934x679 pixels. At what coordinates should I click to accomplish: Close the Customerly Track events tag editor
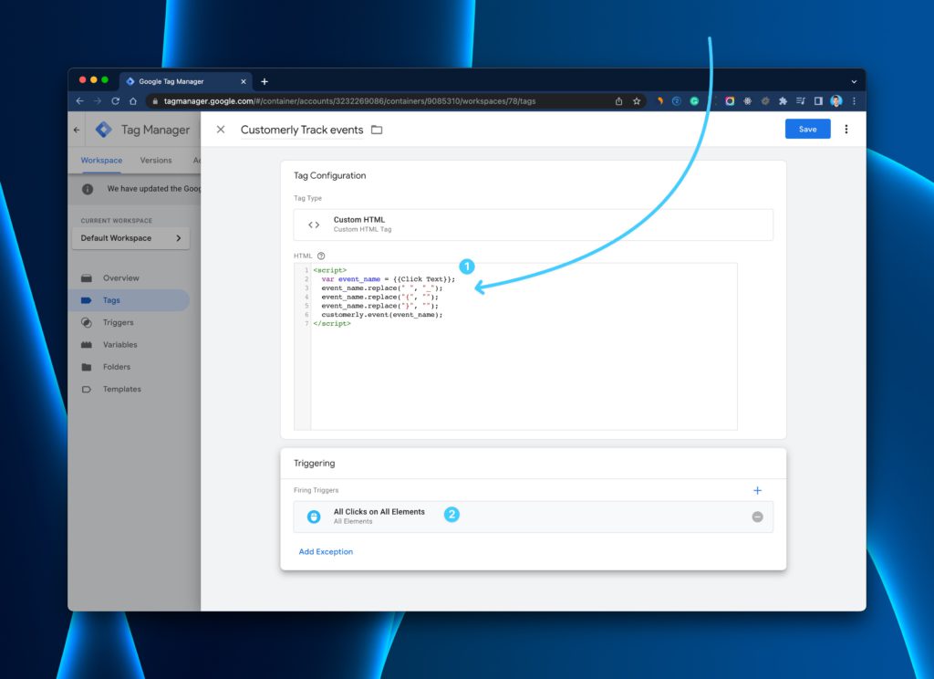coord(221,130)
